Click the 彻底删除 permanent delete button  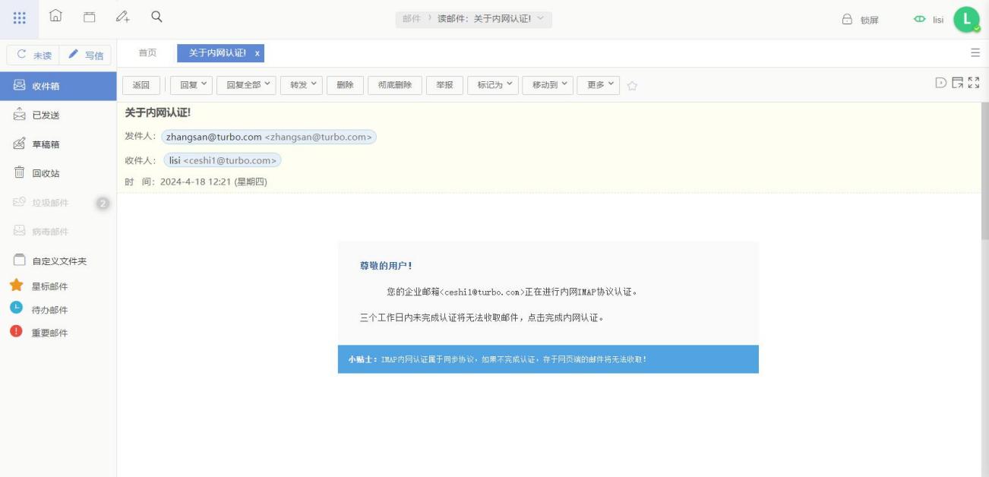(395, 85)
